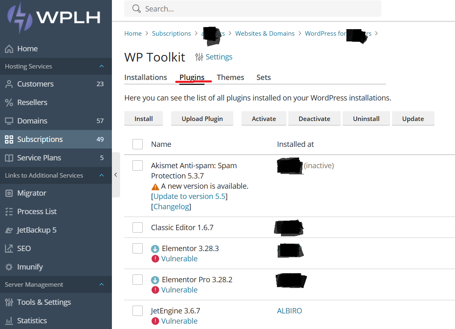Click the Activate button
Screen dimensions: 455x329
pos(264,119)
